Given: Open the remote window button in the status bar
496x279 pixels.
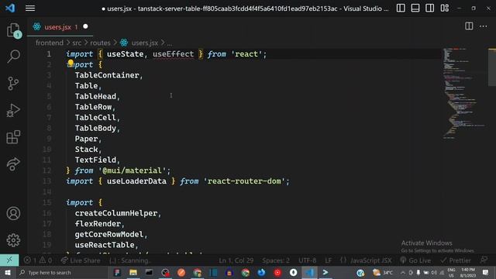Looking at the screenshot, I should [x=9, y=260].
